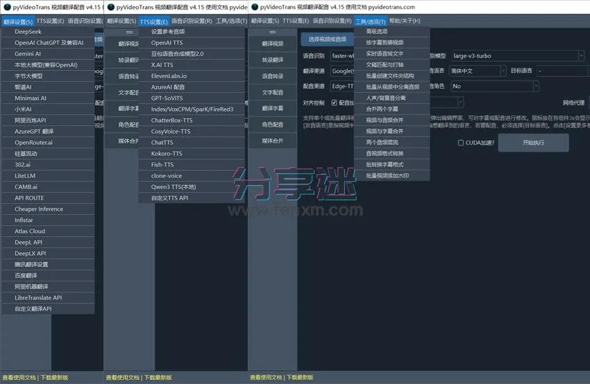This screenshot has width=590, height=384.
Task: Select GPT-SoVITS menu entry
Action: (192, 98)
